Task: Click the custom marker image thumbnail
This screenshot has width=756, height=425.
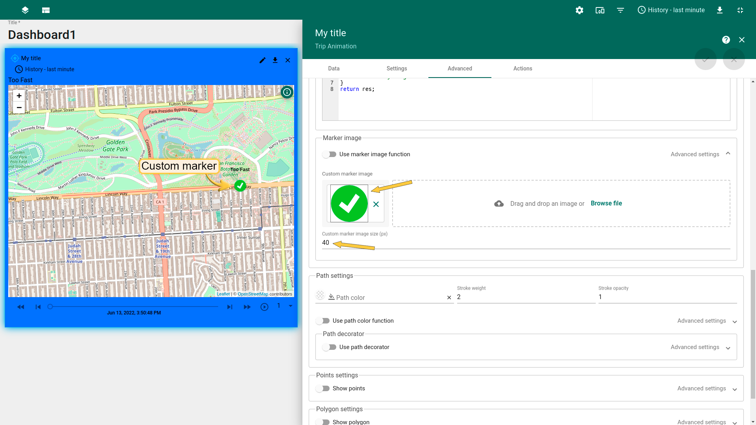Action: (349, 203)
